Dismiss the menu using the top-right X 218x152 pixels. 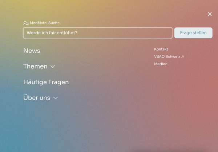tap(210, 14)
